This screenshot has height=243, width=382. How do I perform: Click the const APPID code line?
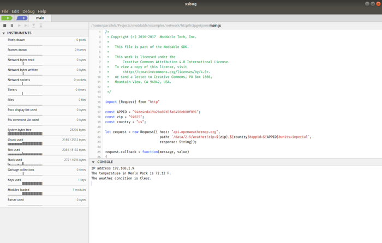coord(153,112)
